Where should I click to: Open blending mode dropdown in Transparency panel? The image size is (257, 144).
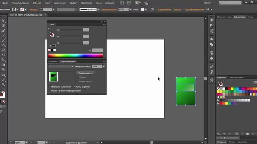[x=61, y=66]
